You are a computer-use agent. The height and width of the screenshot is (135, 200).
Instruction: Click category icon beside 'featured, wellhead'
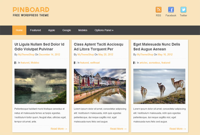click(75, 63)
